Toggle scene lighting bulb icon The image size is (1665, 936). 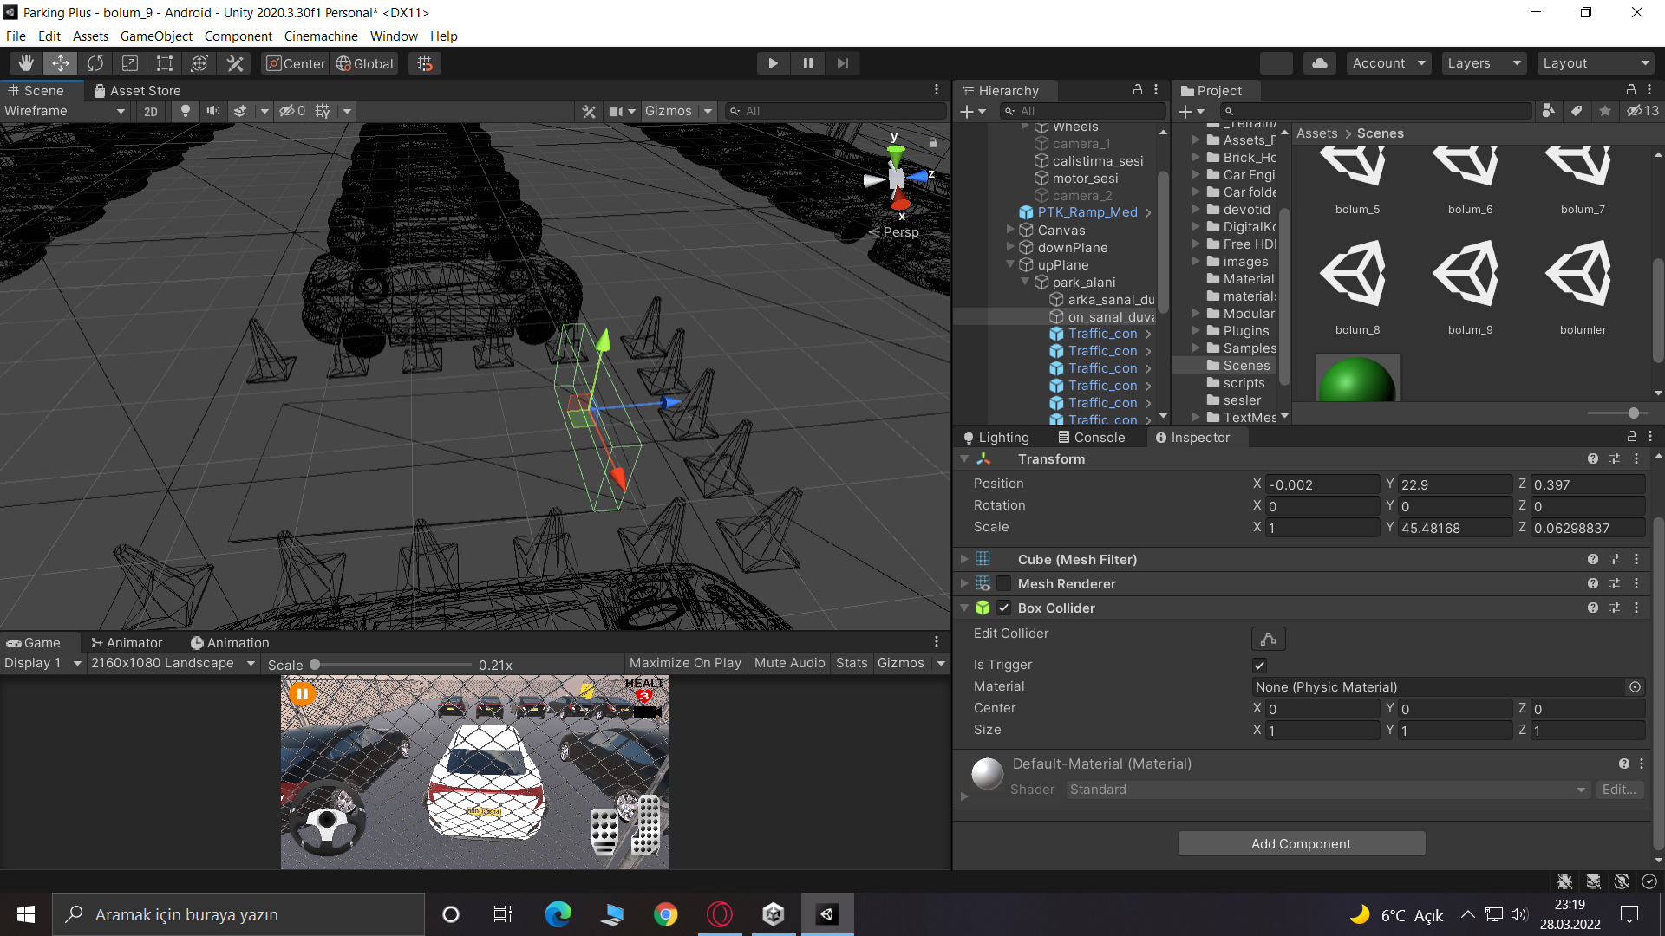click(185, 111)
